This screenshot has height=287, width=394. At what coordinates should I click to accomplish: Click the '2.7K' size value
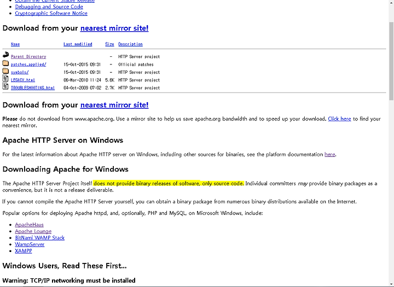110,88
